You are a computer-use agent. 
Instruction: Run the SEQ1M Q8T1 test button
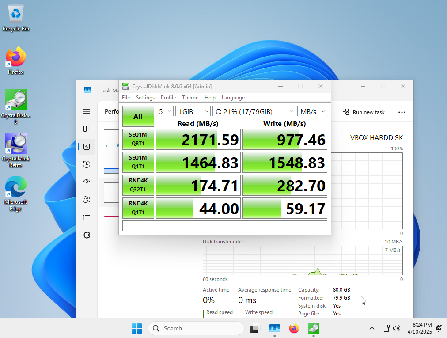coord(138,139)
